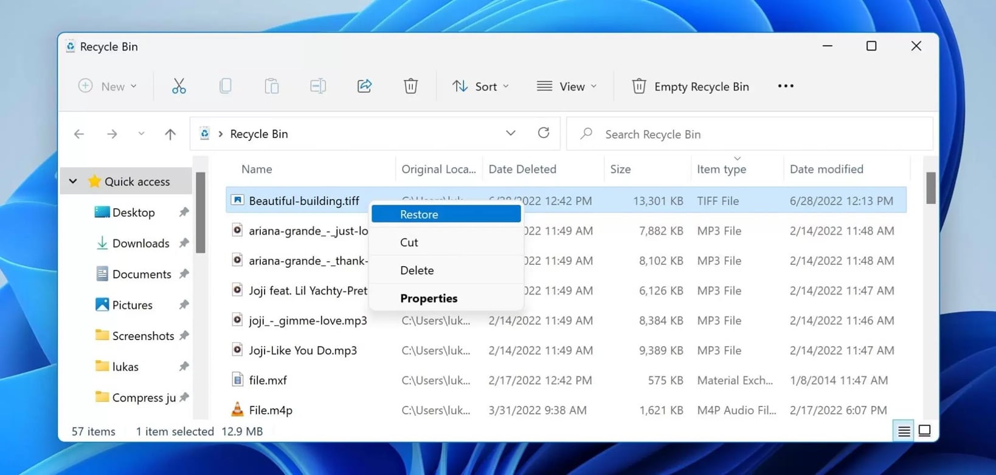Screen dimensions: 996x475
Task: Click the Share icon in toolbar
Action: click(x=364, y=86)
